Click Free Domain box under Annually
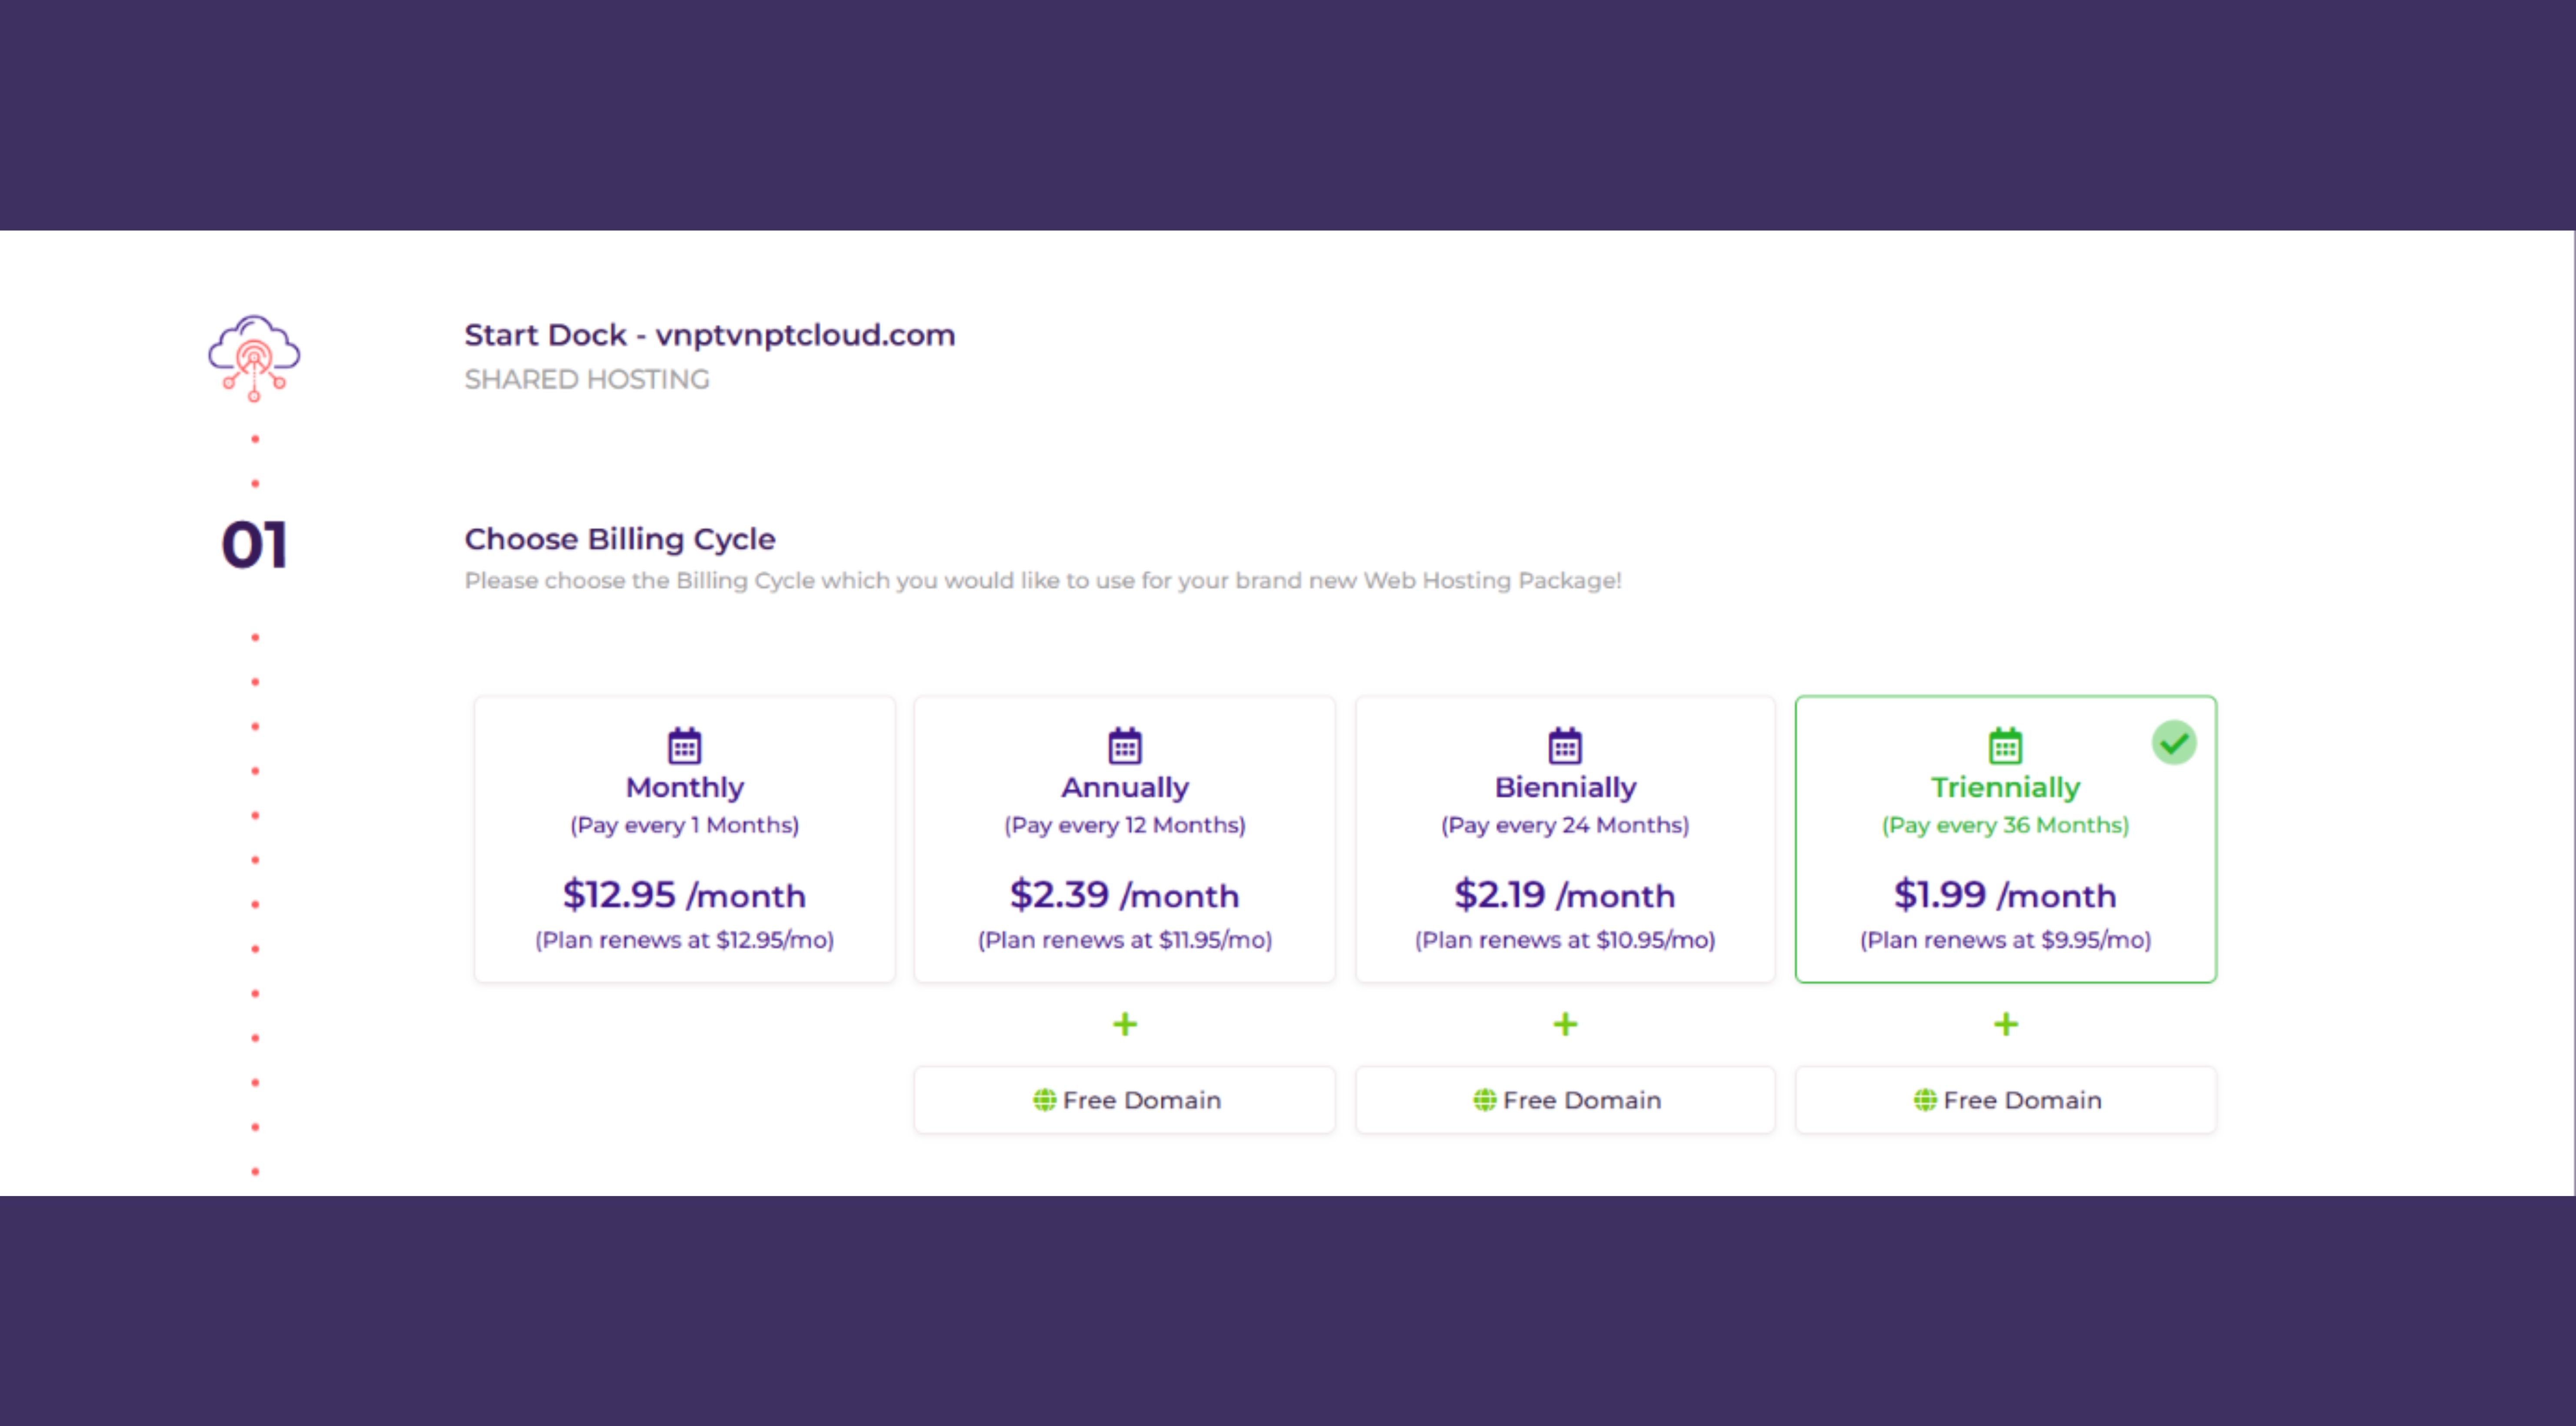Viewport: 2576px width, 1426px height. (x=1125, y=1100)
